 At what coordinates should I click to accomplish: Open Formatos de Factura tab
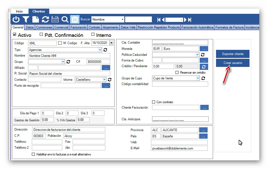tap(229, 27)
